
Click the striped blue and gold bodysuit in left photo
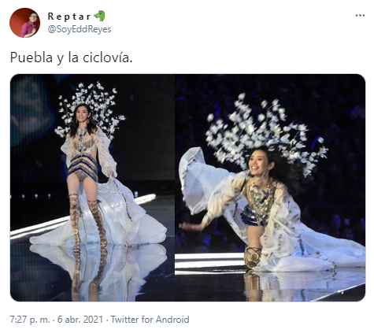[83, 168]
